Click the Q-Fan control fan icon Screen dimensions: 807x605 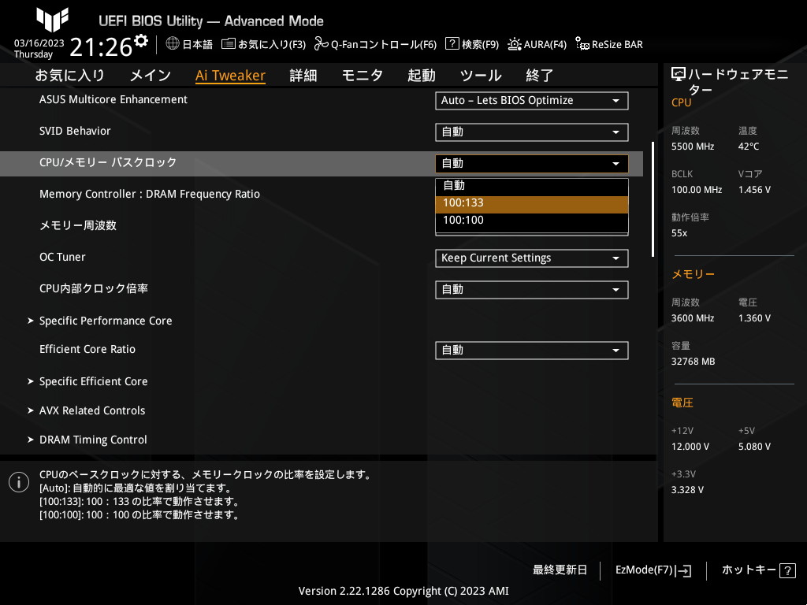pos(322,44)
